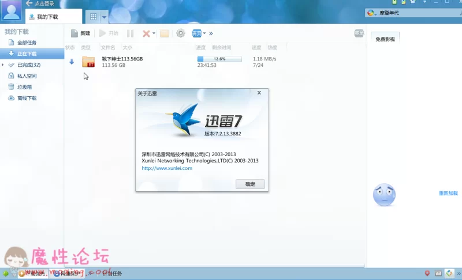Viewport: 462px width, 280px height.
Task: Click the blue 精简 mode button
Action: pyautogui.click(x=196, y=33)
